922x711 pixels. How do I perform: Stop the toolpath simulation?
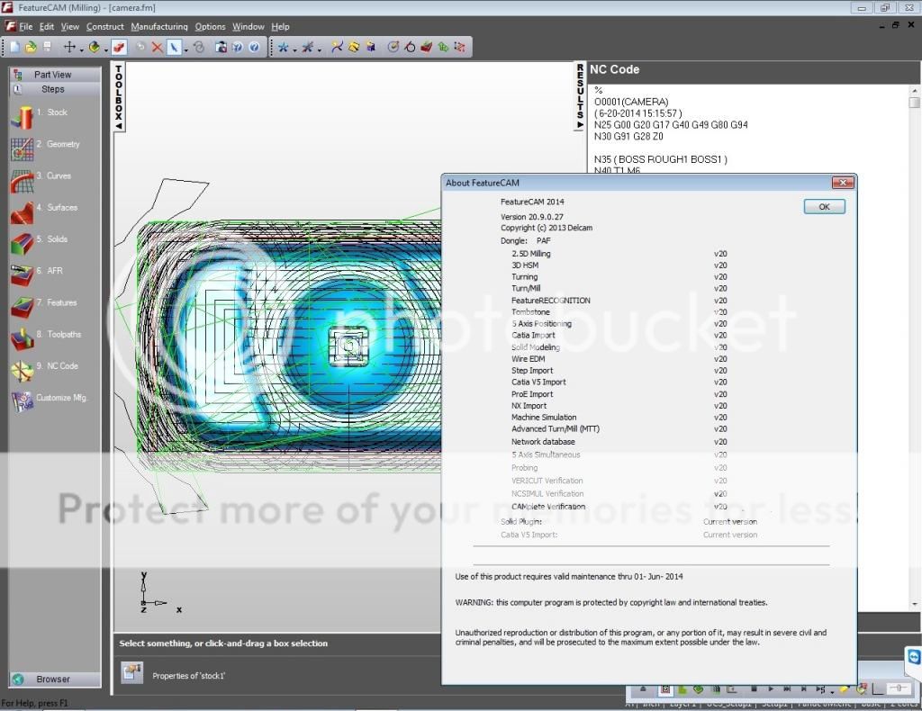(x=754, y=688)
